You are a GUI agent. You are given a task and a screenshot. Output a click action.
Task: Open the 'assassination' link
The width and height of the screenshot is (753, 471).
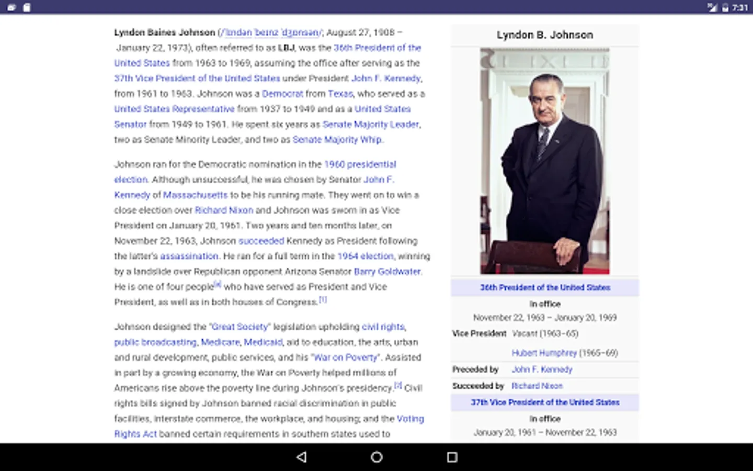(x=189, y=256)
